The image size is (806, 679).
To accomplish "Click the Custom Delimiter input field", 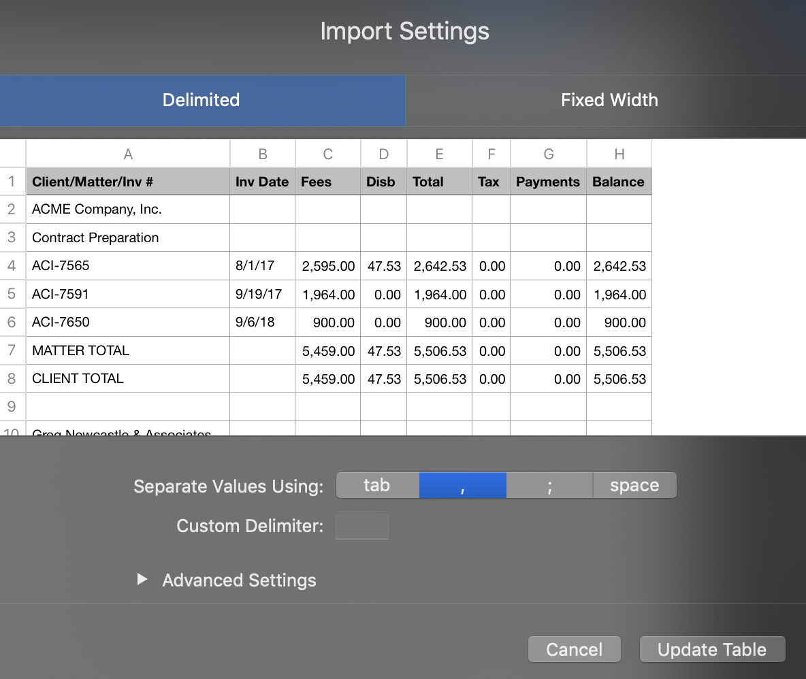I will point(362,526).
